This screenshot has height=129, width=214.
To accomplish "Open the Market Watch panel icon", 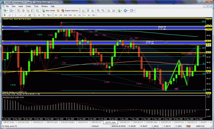I will (x=18, y=11).
